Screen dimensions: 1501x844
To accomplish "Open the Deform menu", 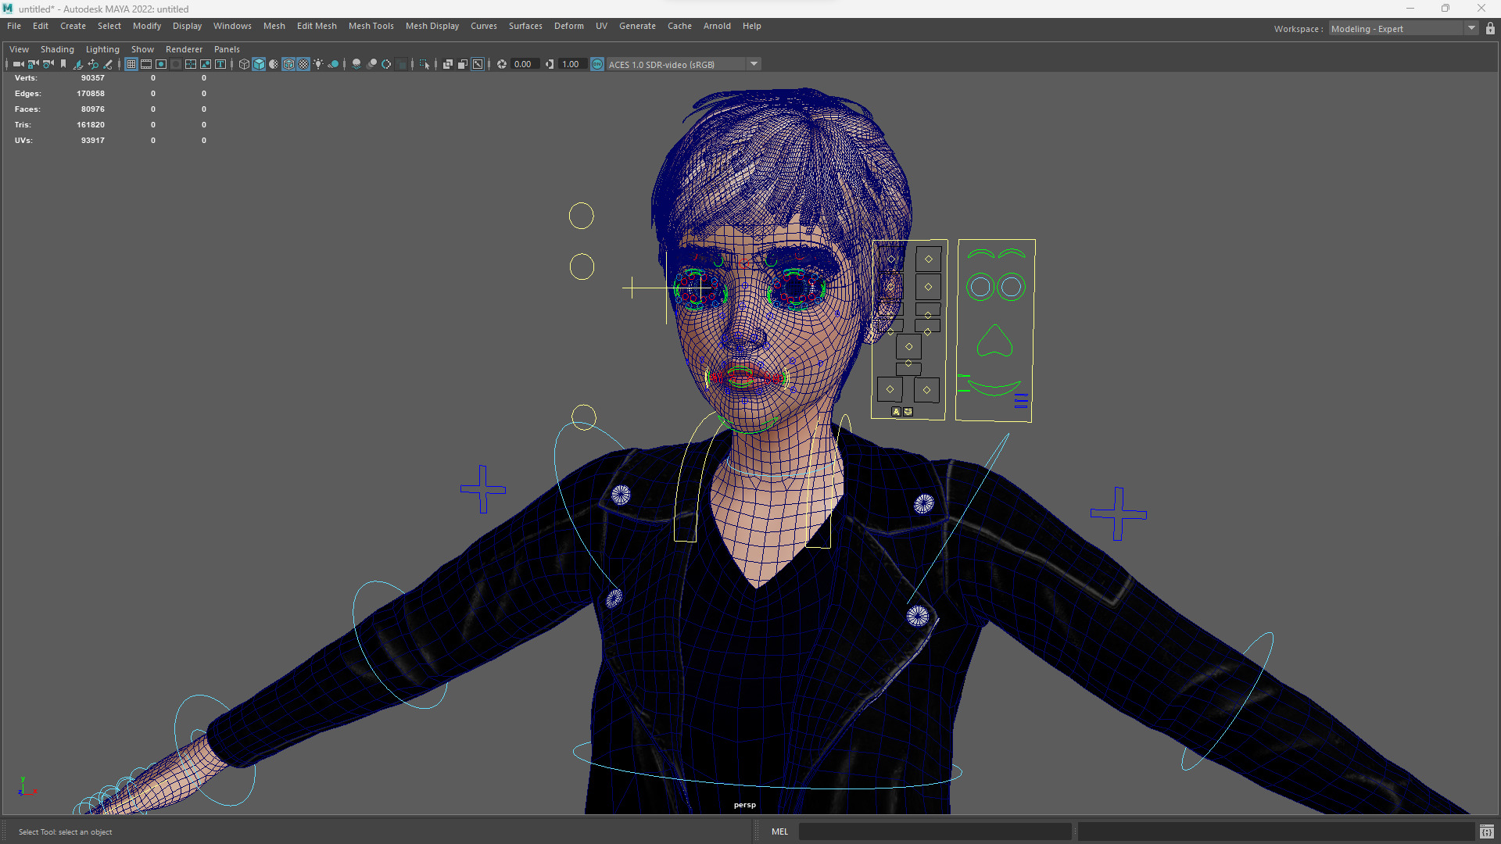I will 568,26.
